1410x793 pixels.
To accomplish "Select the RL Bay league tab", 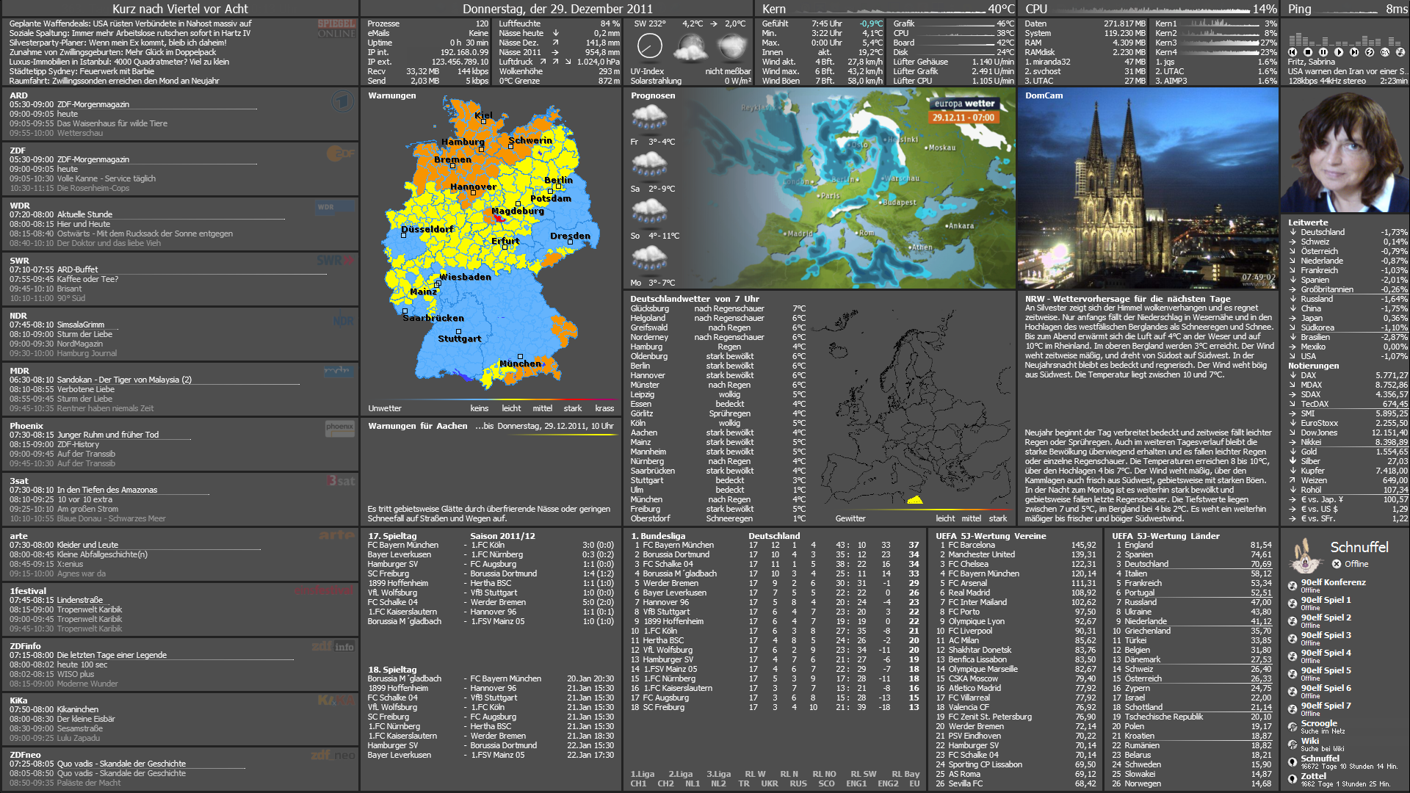I will [x=905, y=774].
